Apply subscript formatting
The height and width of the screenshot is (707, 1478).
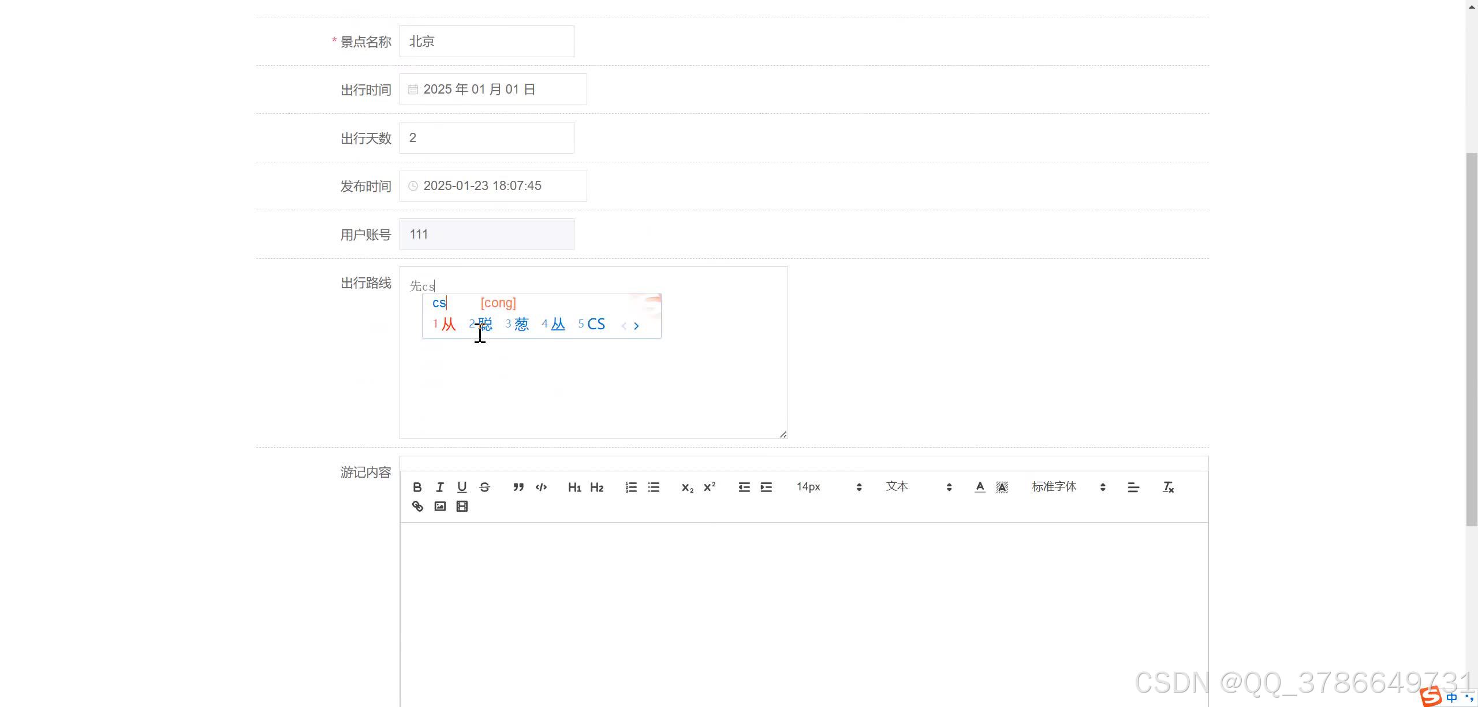coord(687,487)
